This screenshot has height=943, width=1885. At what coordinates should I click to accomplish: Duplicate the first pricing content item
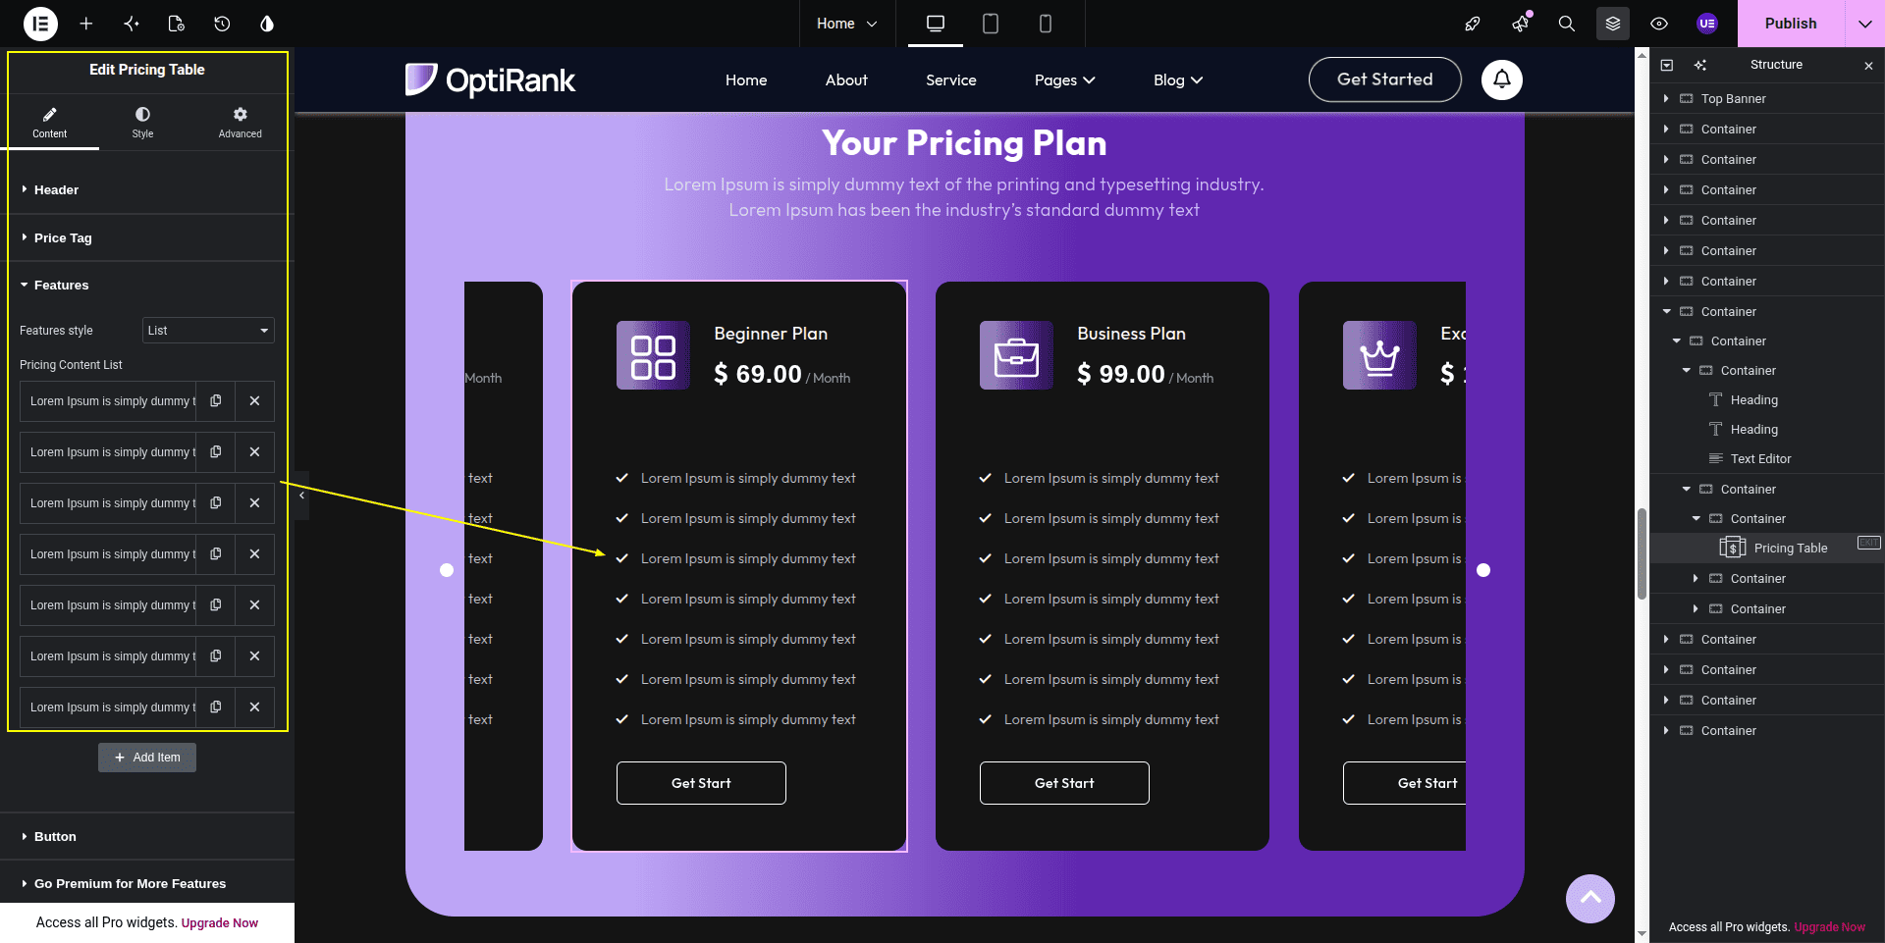(x=216, y=401)
